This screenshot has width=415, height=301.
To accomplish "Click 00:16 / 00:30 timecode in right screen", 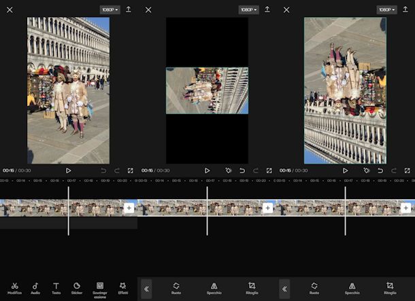I will point(294,171).
